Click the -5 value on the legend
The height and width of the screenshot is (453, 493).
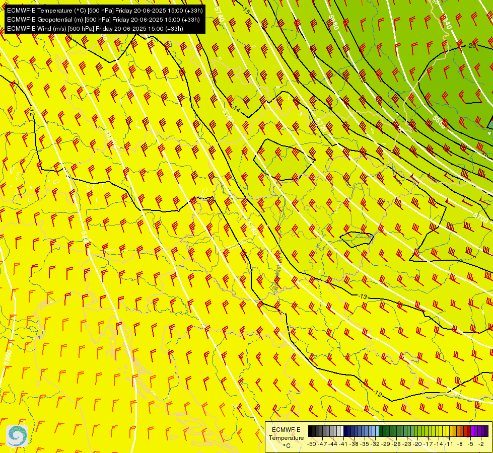tap(471, 444)
